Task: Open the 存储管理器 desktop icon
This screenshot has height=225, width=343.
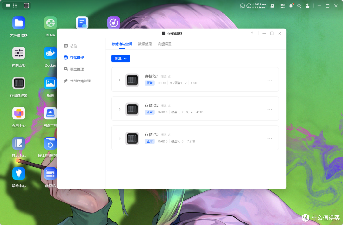Action: [x=19, y=83]
